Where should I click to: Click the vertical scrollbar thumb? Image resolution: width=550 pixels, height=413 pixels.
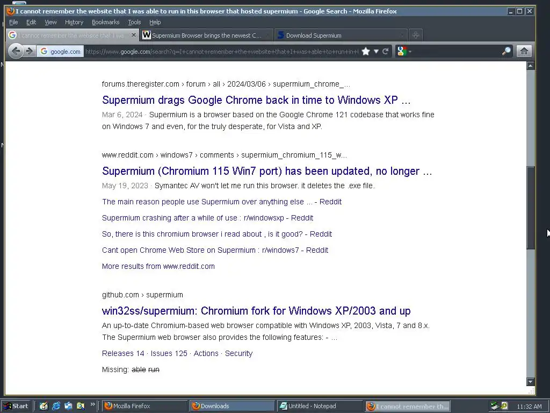point(530,208)
